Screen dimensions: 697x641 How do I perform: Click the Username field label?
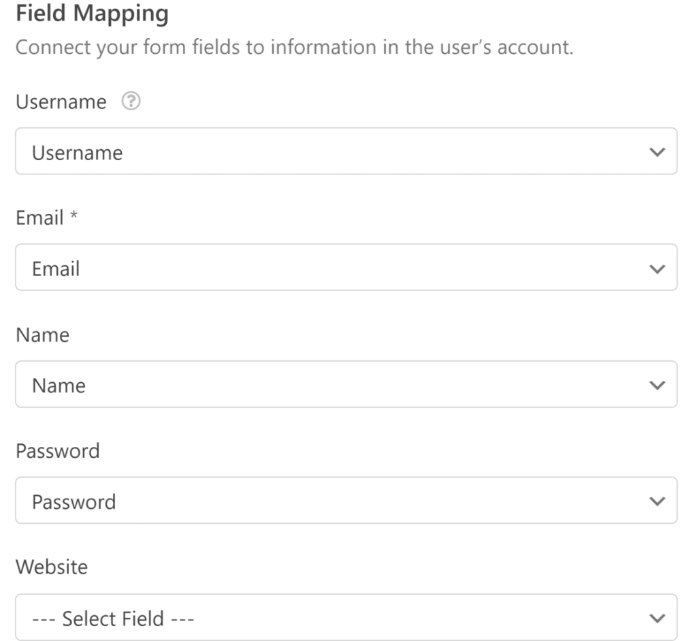click(59, 101)
